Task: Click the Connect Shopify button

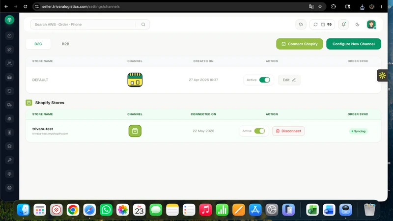Action: click(300, 44)
